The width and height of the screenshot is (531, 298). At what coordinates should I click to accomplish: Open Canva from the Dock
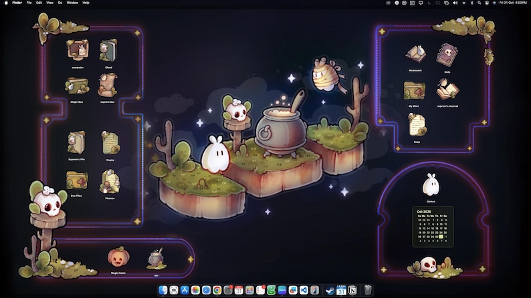click(x=282, y=290)
